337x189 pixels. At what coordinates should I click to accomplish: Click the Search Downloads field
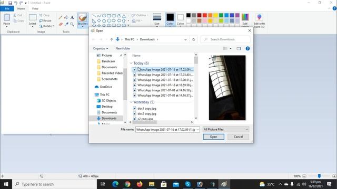point(225,39)
